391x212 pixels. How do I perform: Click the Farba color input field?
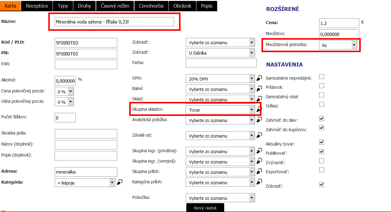221,63
